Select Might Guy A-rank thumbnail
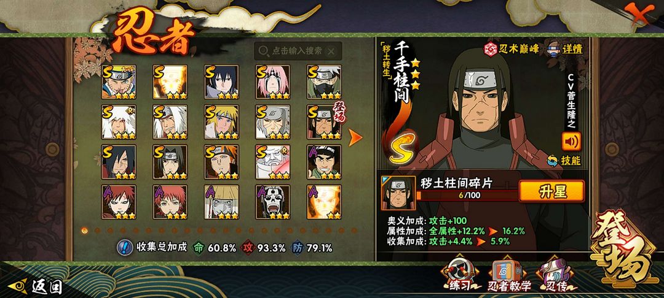This screenshot has height=298, width=664. pyautogui.click(x=324, y=162)
